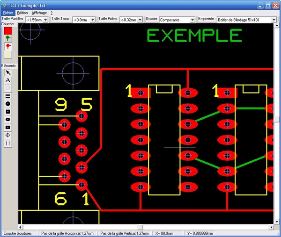Screen dimensions: 281x237
Task: Click the 'Taille Trous' label
Action: [60, 19]
